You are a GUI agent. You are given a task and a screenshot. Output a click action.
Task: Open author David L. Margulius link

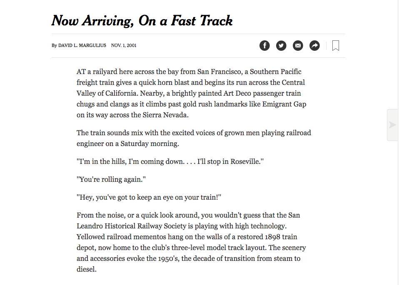tap(82, 45)
